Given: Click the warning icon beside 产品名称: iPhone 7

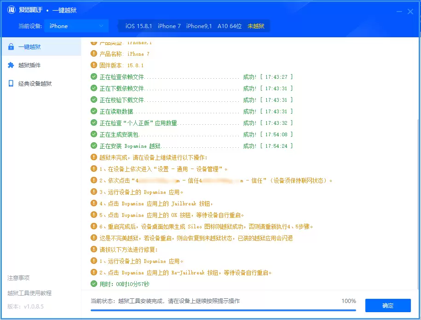Looking at the screenshot, I should [94, 53].
